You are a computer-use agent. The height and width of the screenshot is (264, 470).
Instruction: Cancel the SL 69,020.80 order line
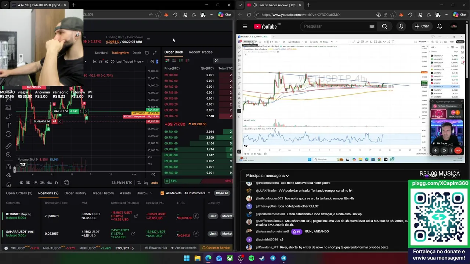click(x=59, y=121)
